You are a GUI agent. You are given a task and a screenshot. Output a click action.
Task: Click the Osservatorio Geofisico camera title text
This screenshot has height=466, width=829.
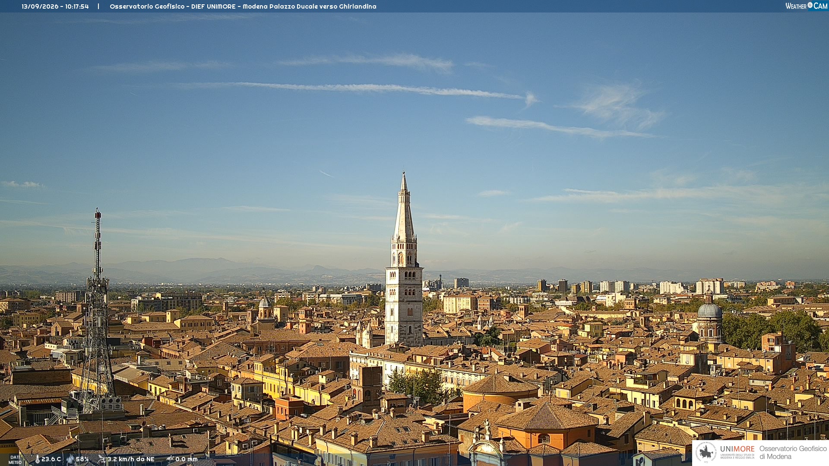243,6
